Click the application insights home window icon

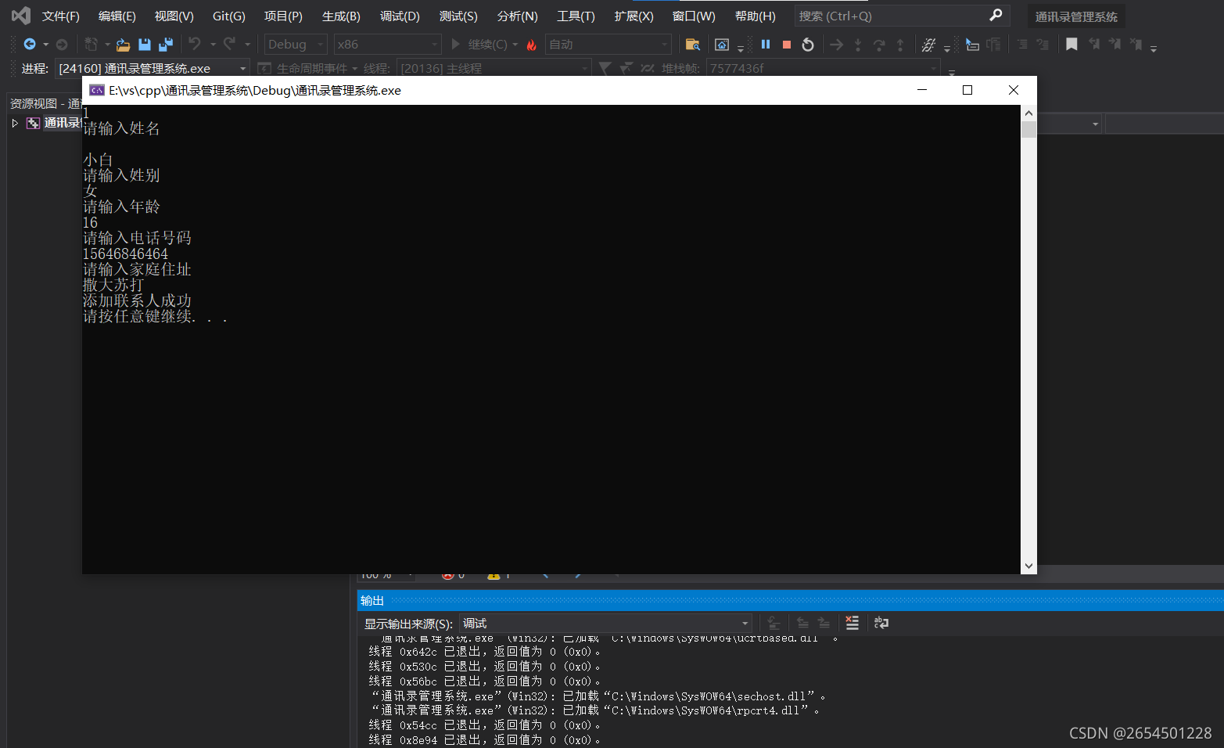[x=722, y=45]
